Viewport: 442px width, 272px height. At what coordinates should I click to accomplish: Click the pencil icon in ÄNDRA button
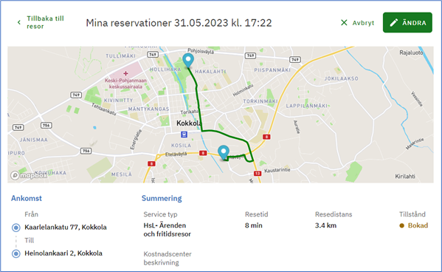(x=394, y=23)
